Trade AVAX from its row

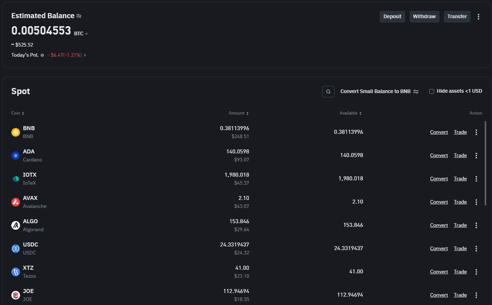(x=460, y=202)
